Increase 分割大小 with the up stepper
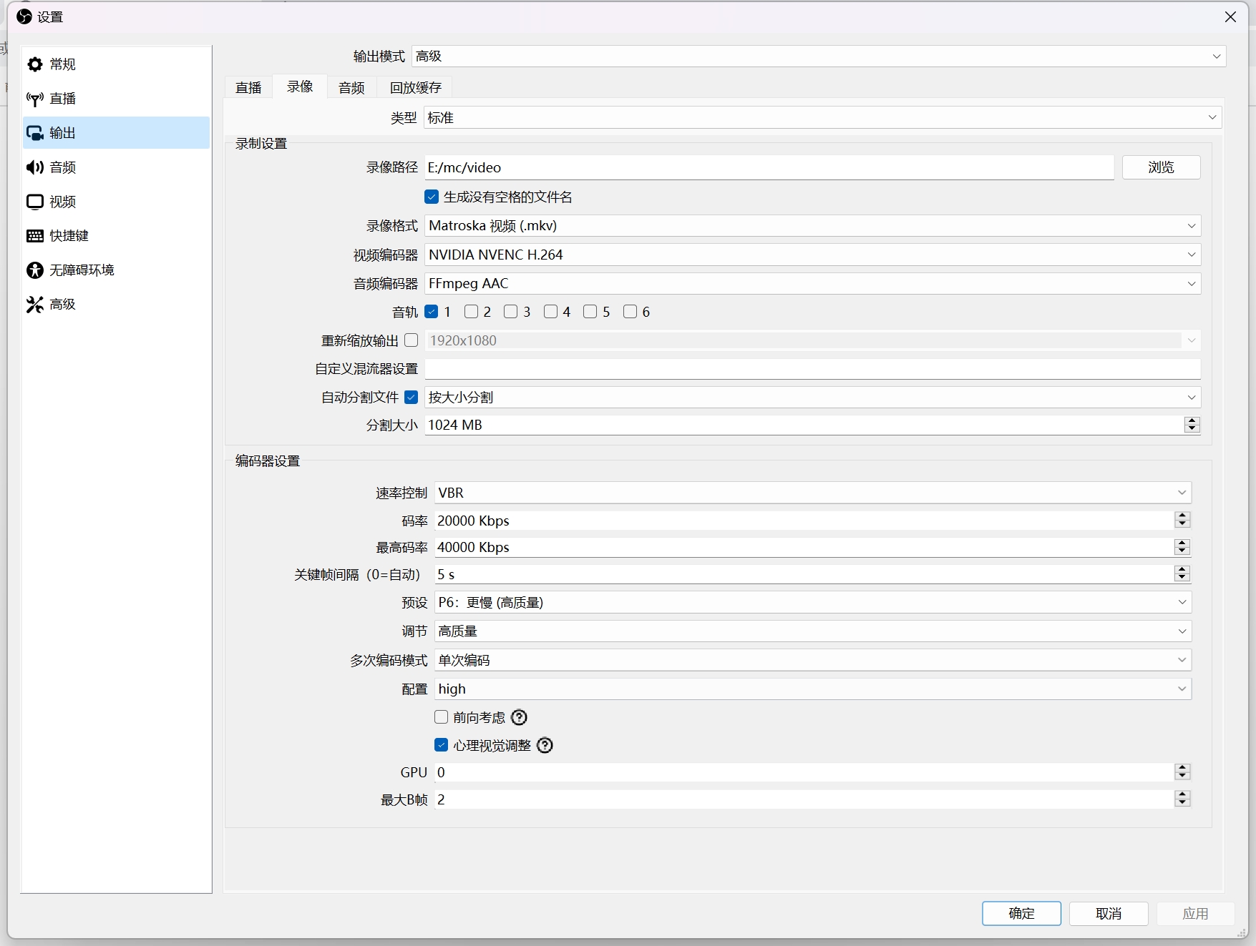Image resolution: width=1256 pixels, height=946 pixels. 1191,421
